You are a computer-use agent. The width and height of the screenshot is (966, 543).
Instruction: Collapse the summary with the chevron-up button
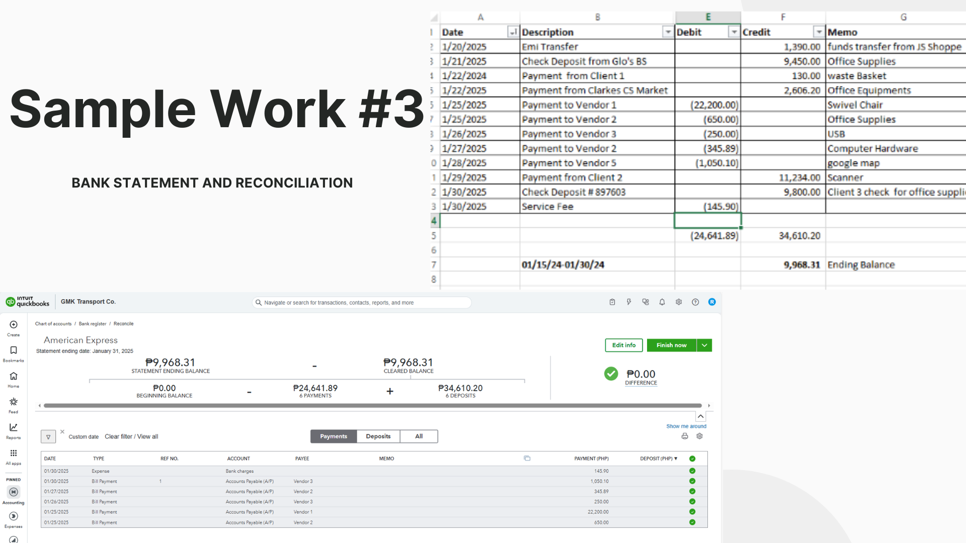[x=700, y=416]
